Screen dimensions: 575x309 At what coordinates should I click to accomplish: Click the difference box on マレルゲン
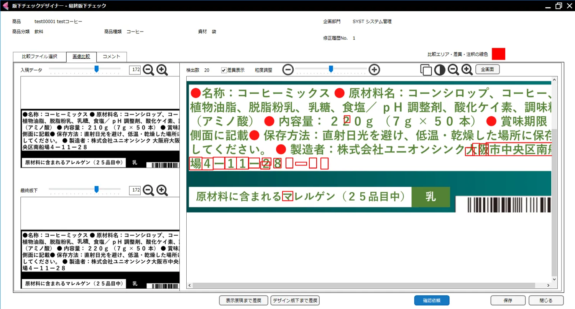click(287, 196)
